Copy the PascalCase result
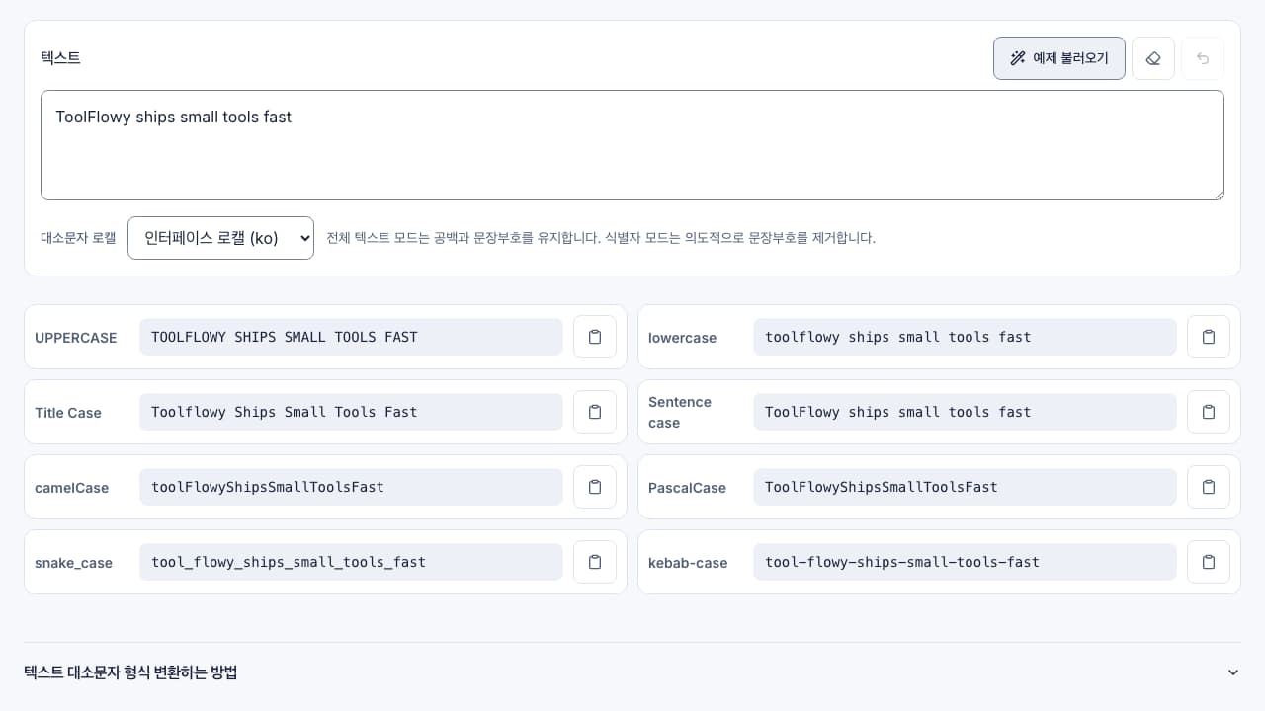This screenshot has width=1265, height=711. (1209, 487)
